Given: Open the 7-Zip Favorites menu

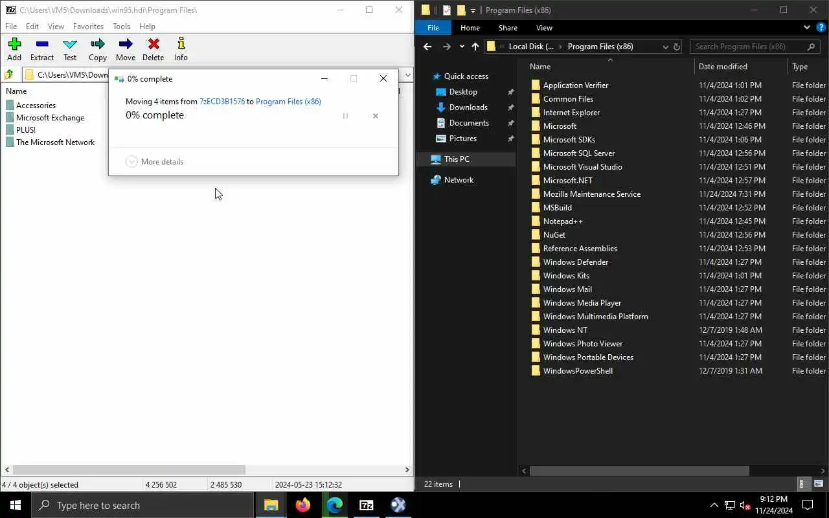Looking at the screenshot, I should (x=88, y=27).
